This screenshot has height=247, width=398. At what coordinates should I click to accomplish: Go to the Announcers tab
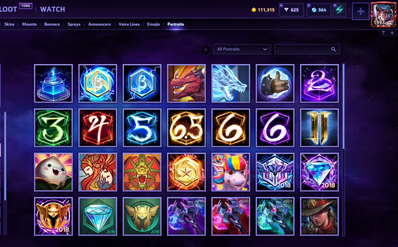pyautogui.click(x=100, y=24)
